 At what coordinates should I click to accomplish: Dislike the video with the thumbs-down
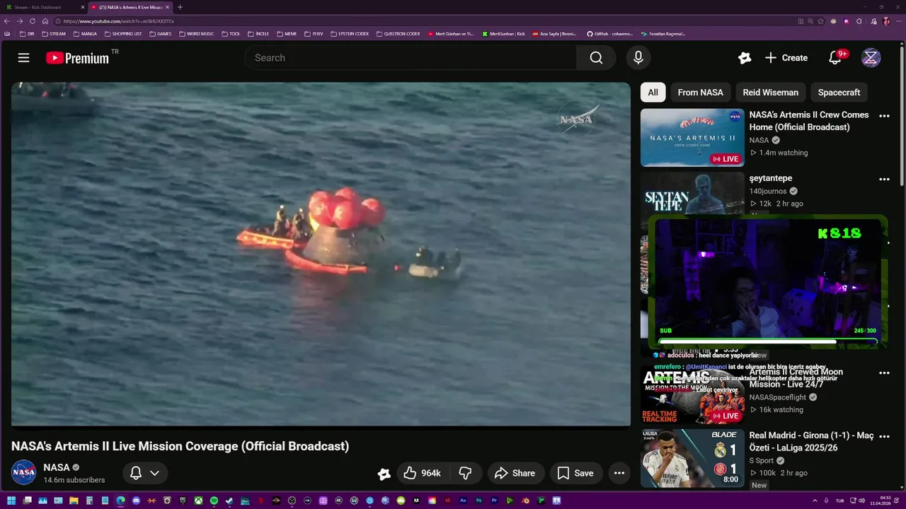click(x=466, y=473)
